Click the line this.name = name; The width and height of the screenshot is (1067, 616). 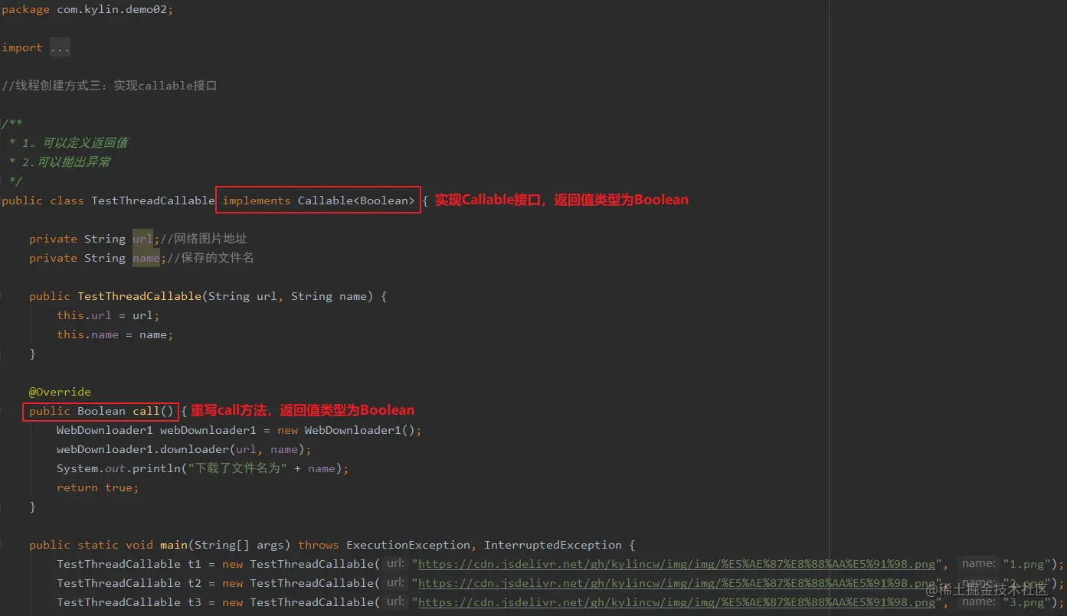point(115,334)
